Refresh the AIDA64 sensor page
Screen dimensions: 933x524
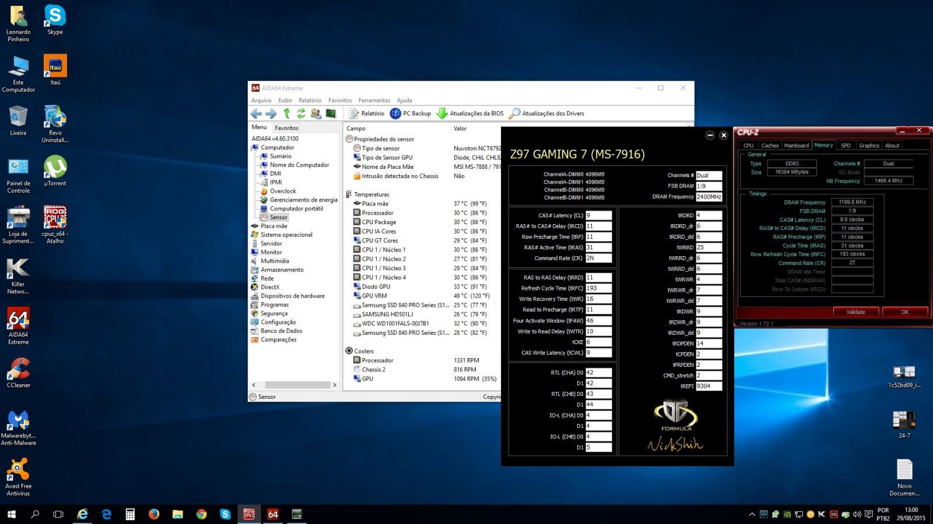[301, 114]
